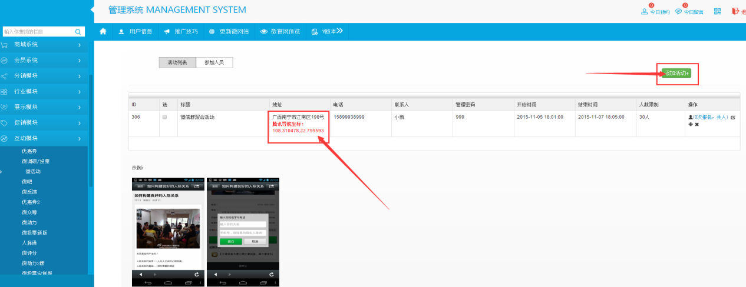Click the red logout door icon
Screen dimensions: 746x287
tap(735, 11)
